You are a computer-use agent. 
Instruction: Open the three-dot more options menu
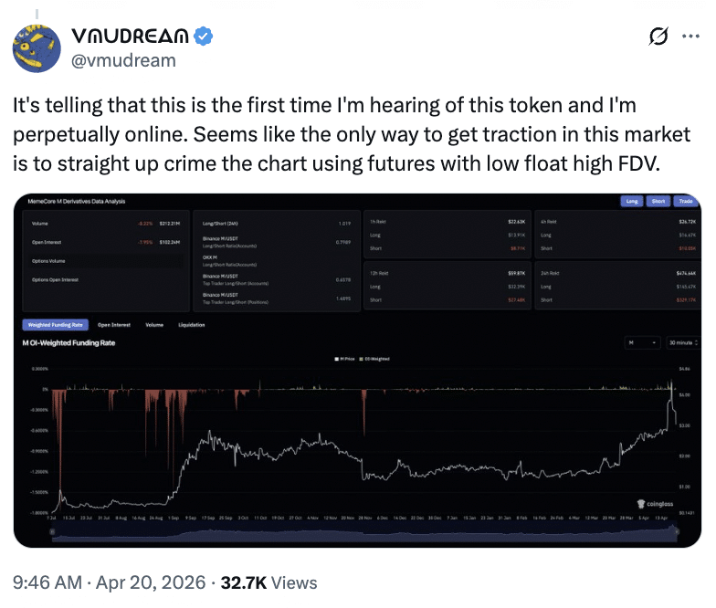coord(690,37)
